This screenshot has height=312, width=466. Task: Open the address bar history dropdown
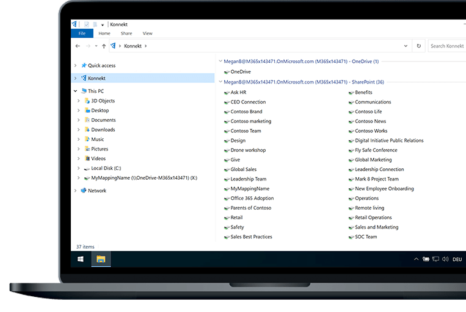click(x=406, y=46)
